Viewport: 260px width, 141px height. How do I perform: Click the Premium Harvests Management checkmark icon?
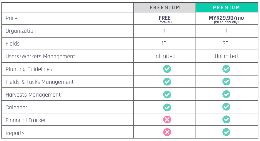(x=226, y=94)
